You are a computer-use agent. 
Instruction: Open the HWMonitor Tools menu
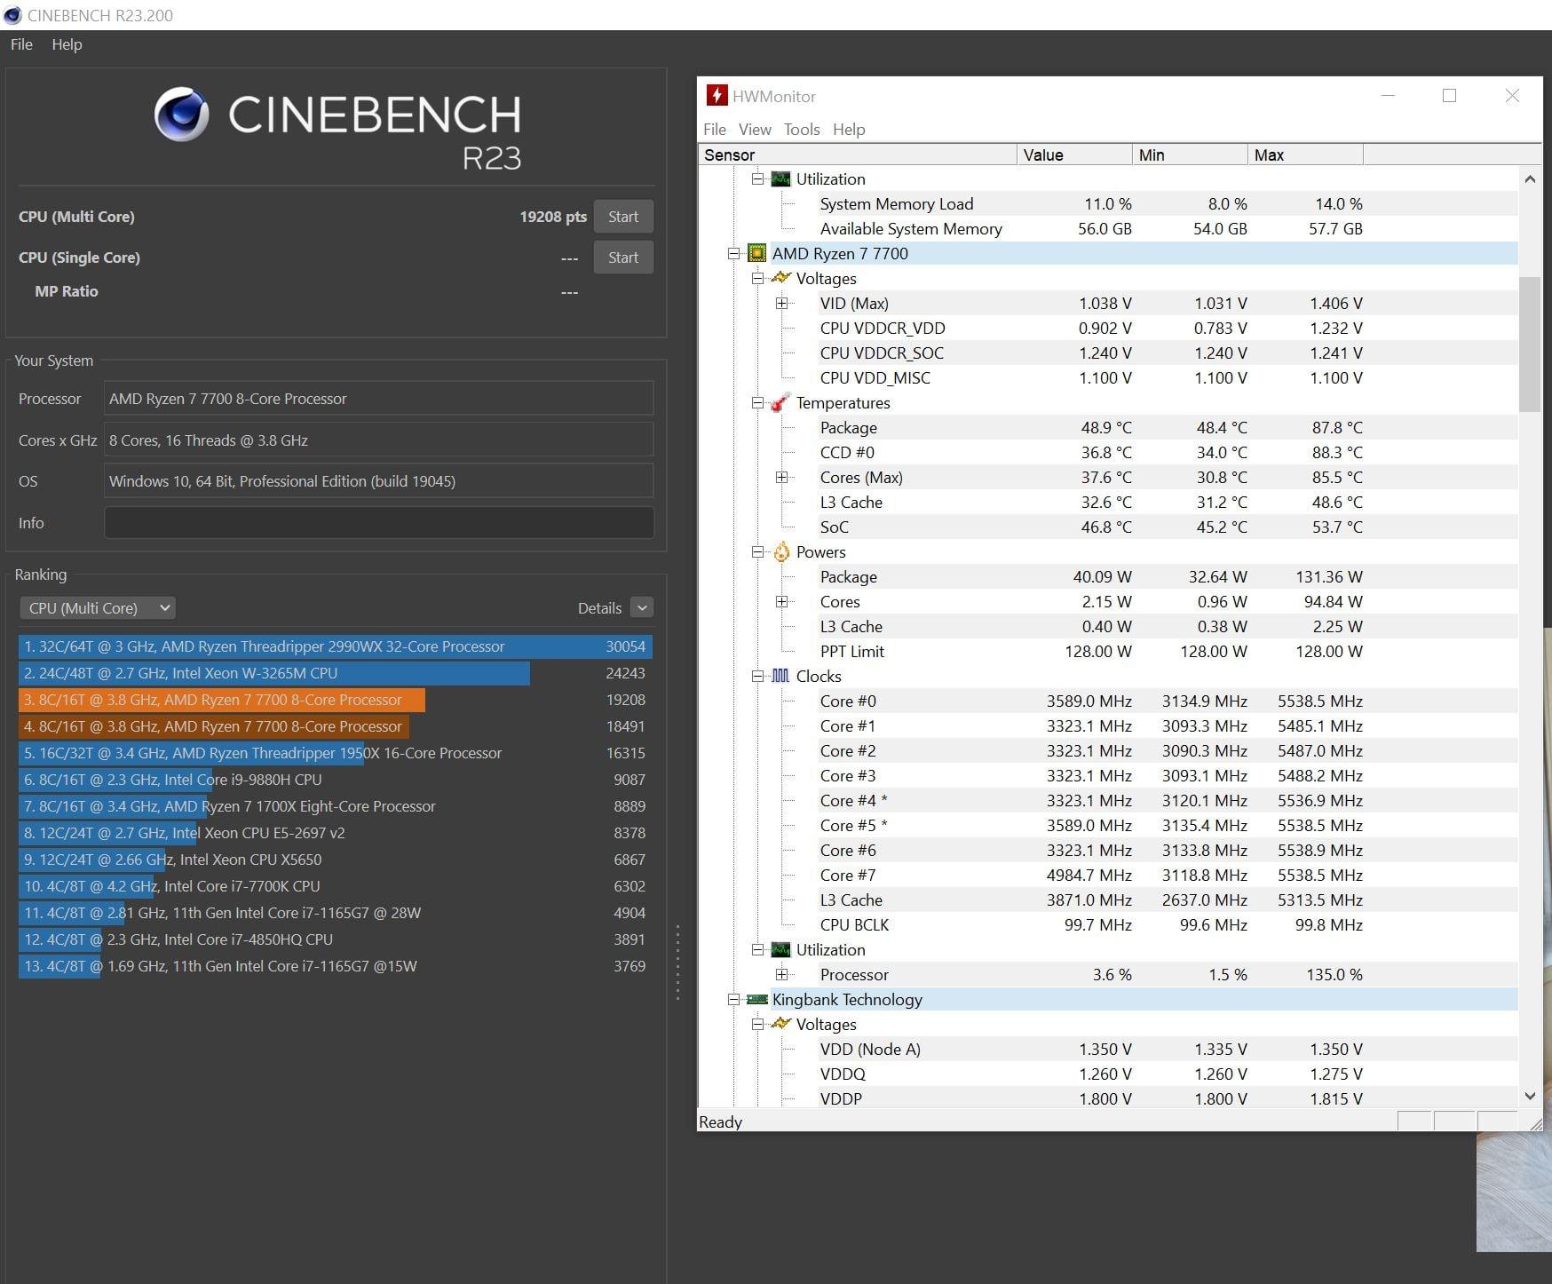click(x=802, y=130)
